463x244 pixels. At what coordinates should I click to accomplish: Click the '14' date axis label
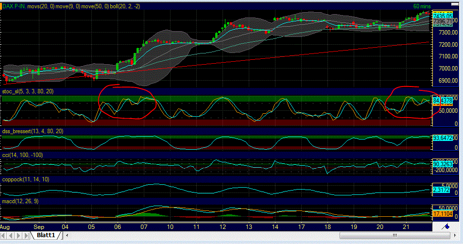275,227
